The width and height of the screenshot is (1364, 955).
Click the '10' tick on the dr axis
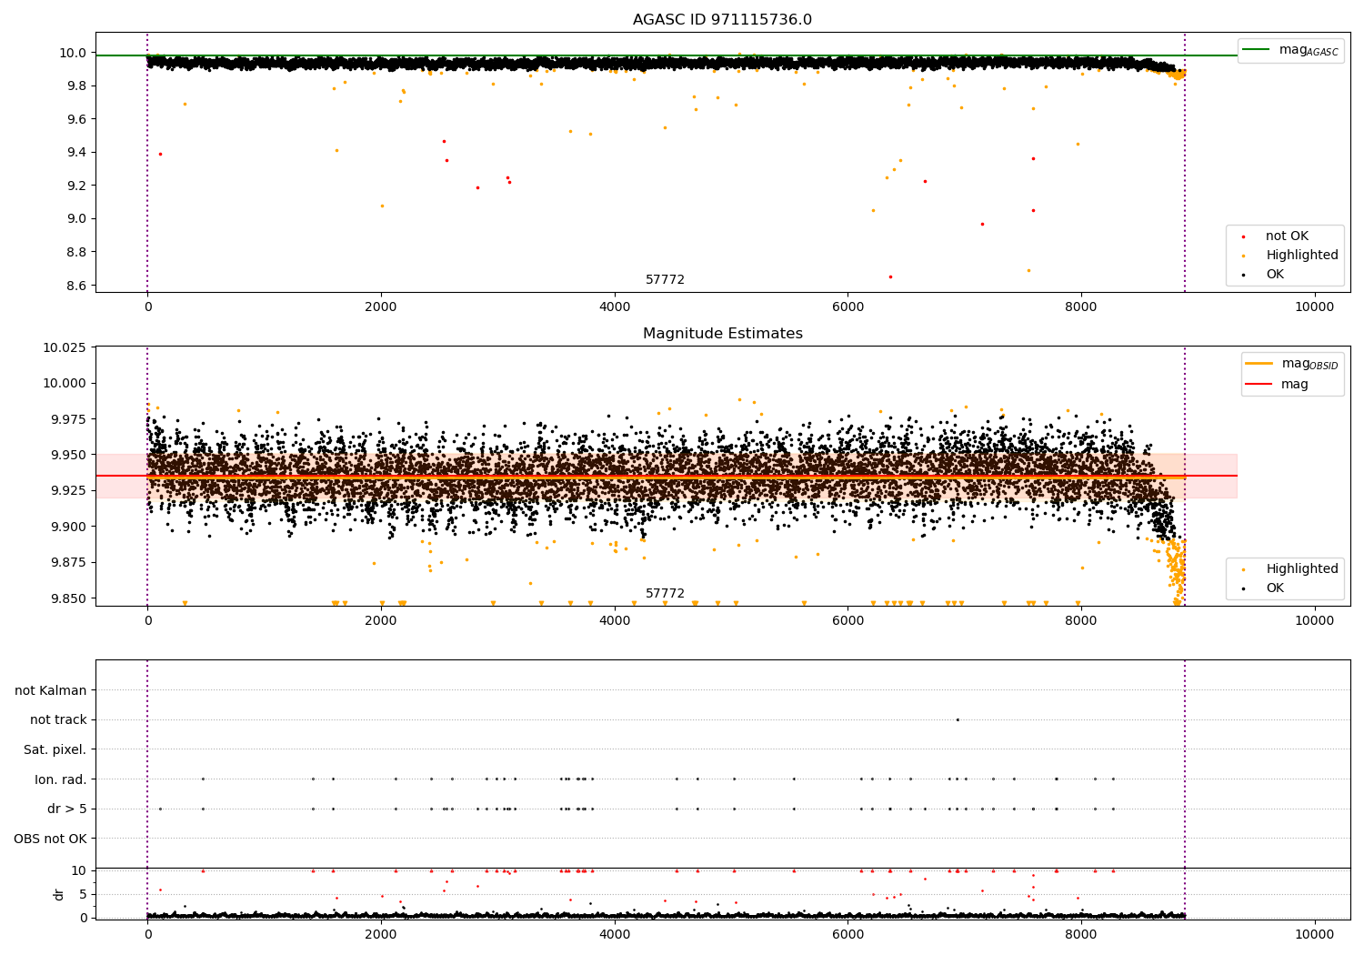tap(80, 871)
